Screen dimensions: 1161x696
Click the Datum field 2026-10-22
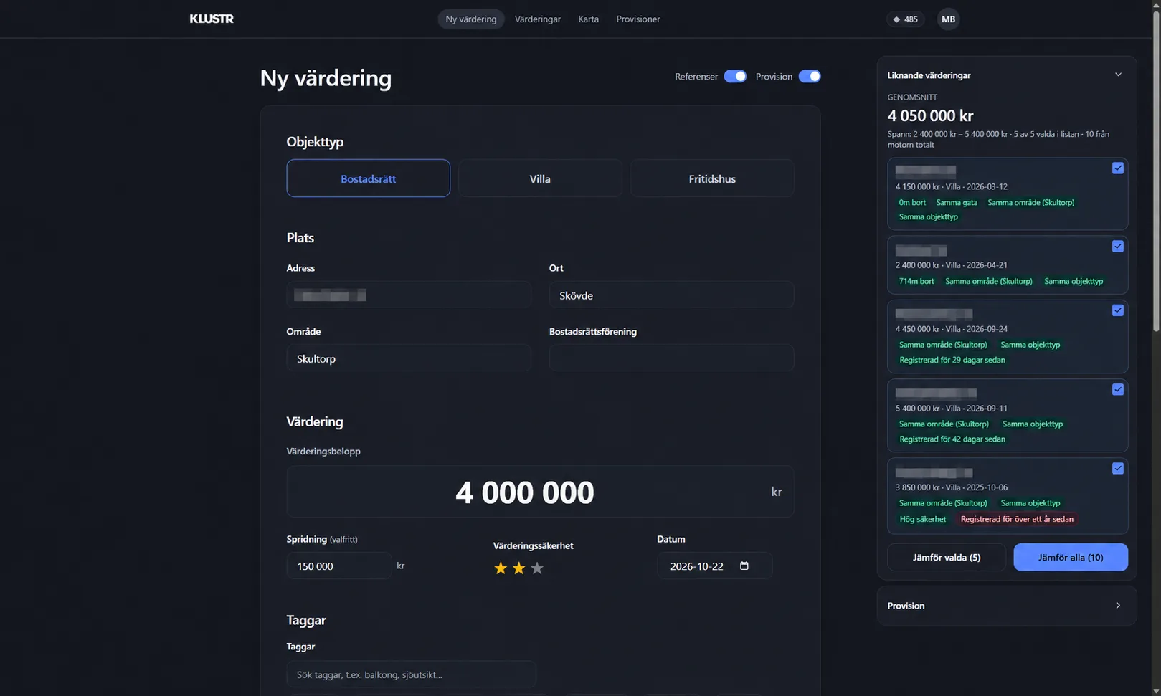(714, 566)
